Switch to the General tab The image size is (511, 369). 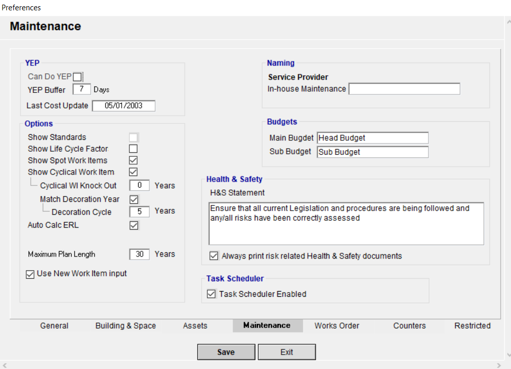coord(54,326)
